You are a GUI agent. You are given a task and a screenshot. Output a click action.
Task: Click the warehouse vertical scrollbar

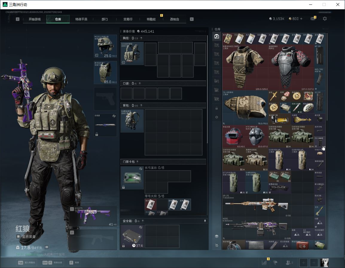coord(327,77)
